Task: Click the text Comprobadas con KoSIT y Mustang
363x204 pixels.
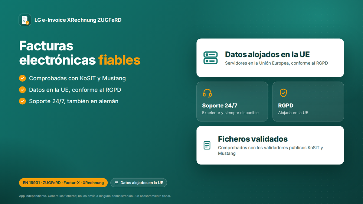Action: (x=77, y=78)
